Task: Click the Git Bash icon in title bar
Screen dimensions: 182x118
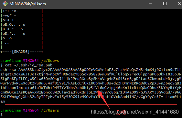Action: pos(5,4)
